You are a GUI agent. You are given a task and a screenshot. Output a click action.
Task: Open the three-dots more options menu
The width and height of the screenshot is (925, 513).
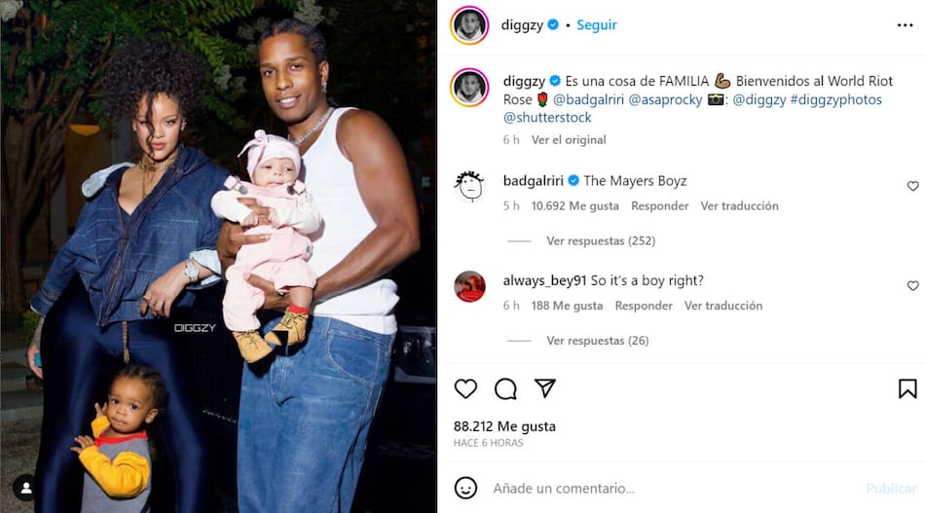click(905, 24)
